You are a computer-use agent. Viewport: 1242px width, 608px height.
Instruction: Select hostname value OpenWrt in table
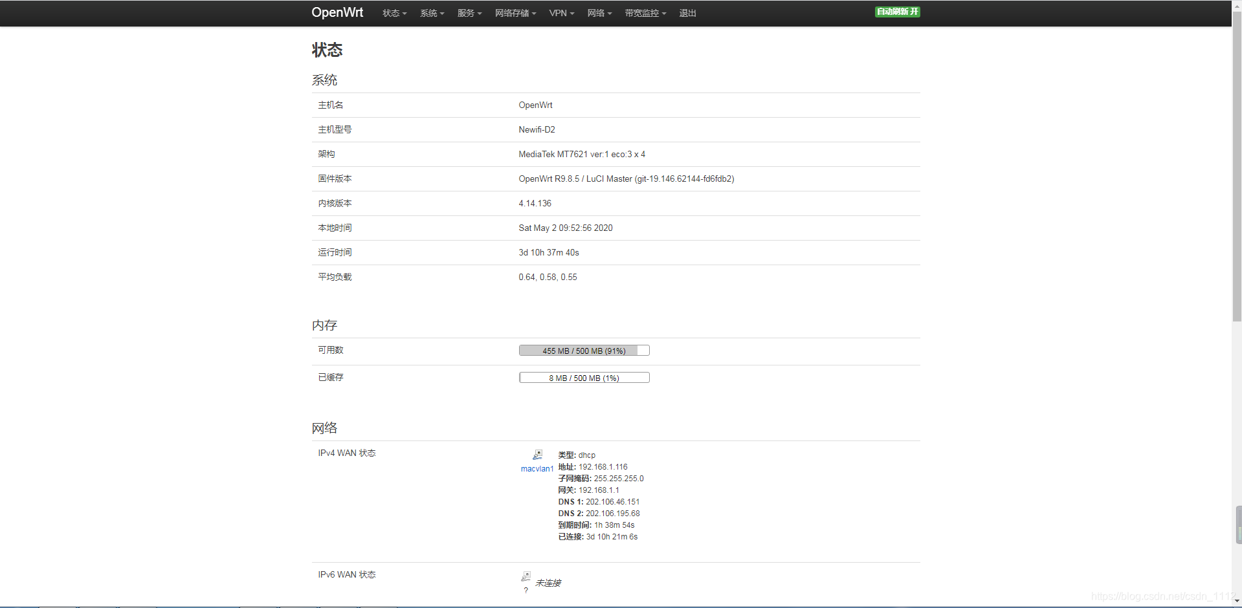point(535,105)
